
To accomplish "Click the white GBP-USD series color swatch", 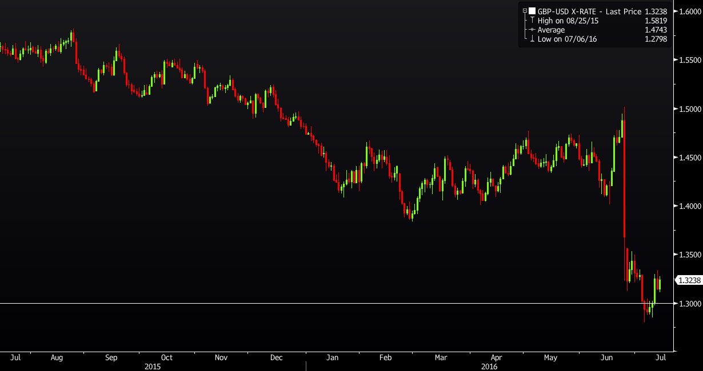I will 532,10.
